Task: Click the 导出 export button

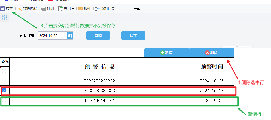Action: 65,9
